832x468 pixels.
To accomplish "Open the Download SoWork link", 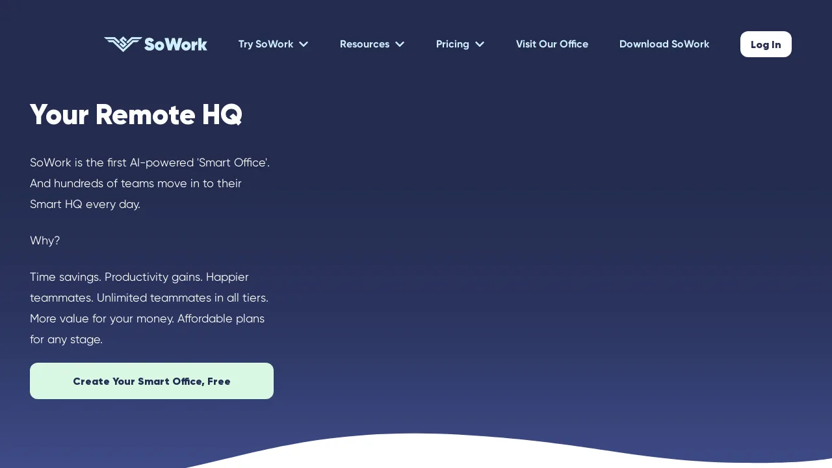I will [664, 44].
